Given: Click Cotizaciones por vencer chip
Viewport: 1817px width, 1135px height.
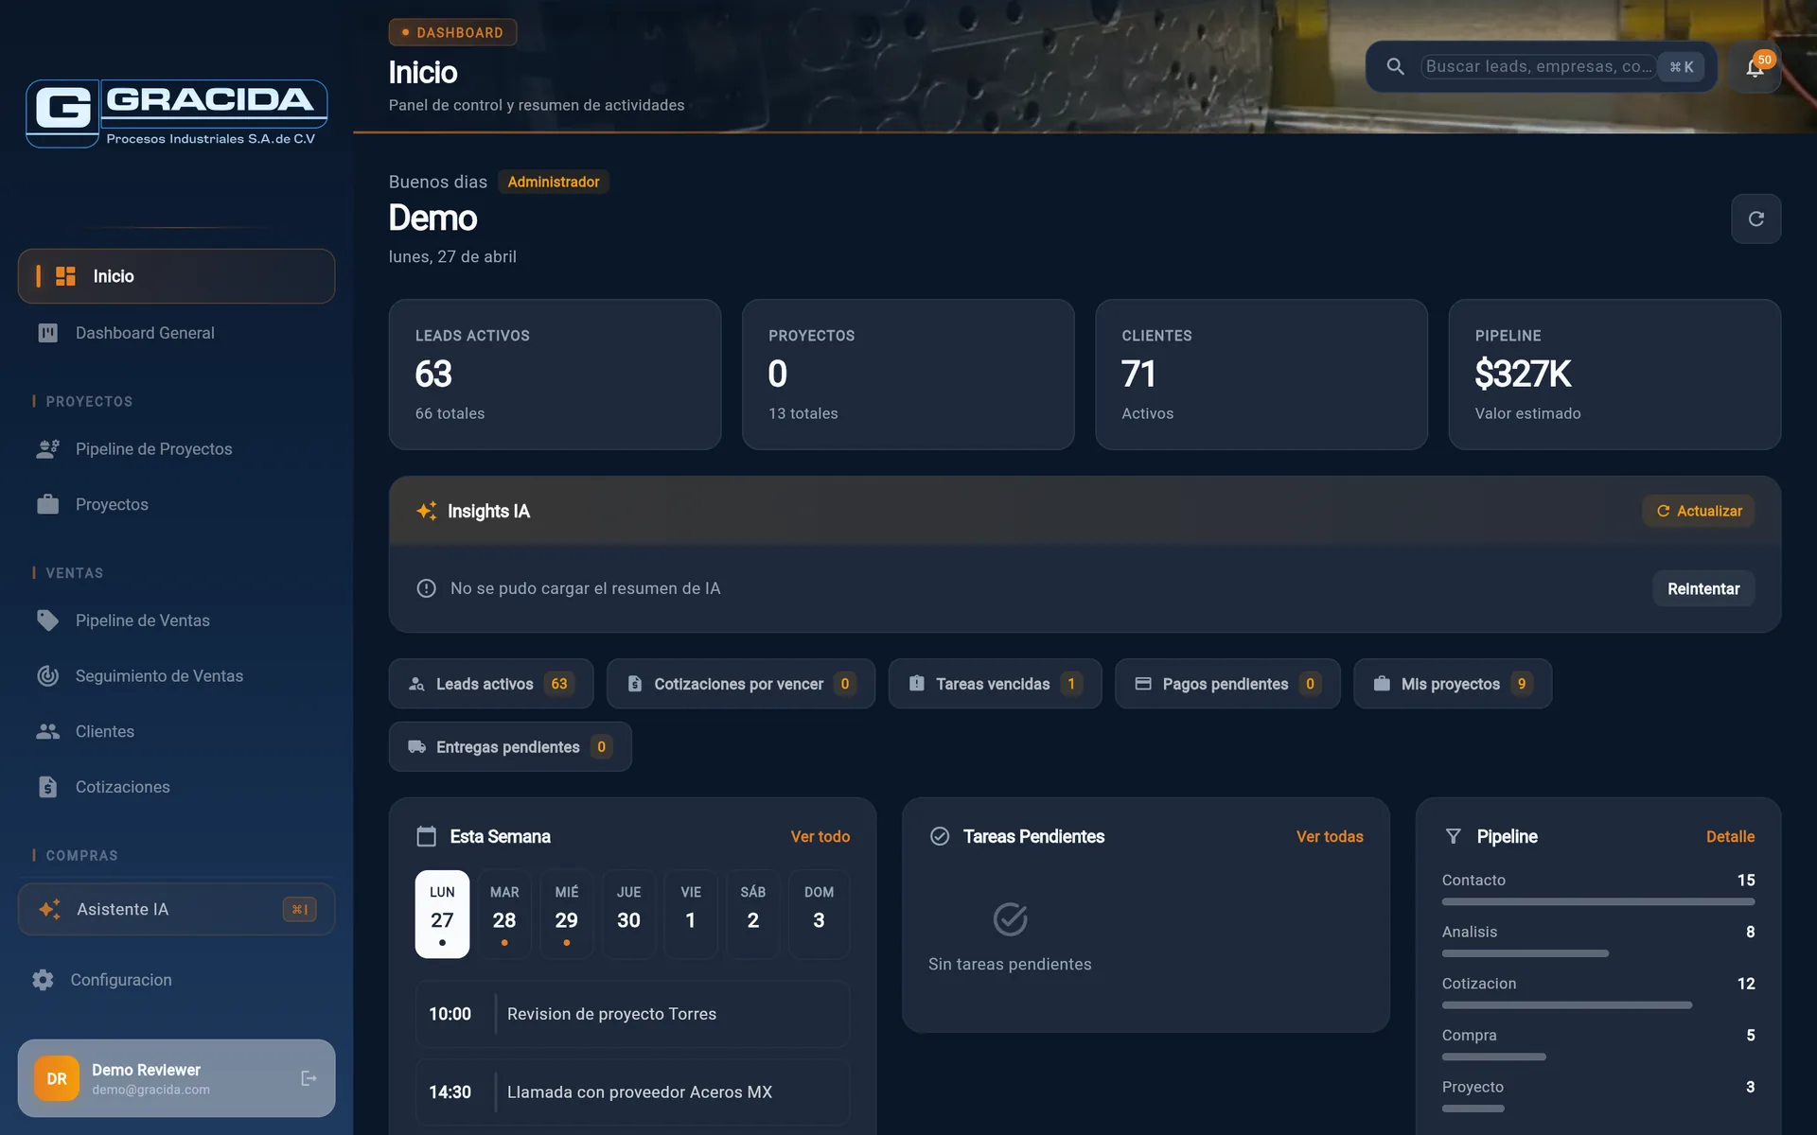Looking at the screenshot, I should click(741, 683).
